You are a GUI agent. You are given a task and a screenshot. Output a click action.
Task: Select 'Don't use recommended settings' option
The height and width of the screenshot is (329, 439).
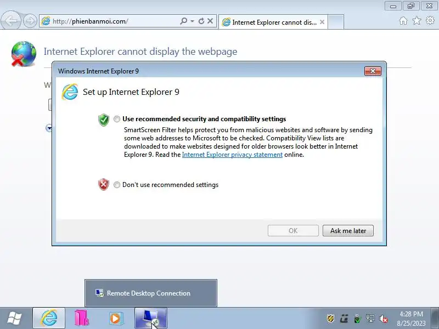117,185
